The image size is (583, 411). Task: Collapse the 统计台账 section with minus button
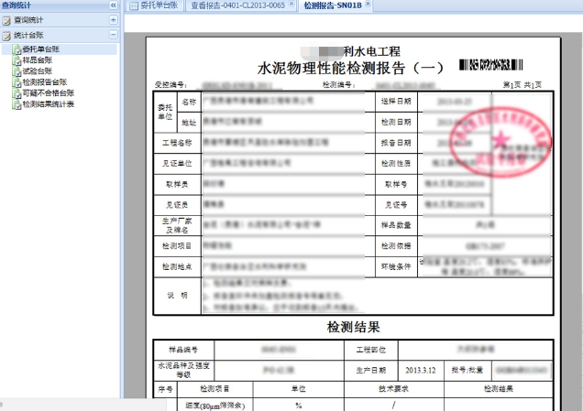112,35
